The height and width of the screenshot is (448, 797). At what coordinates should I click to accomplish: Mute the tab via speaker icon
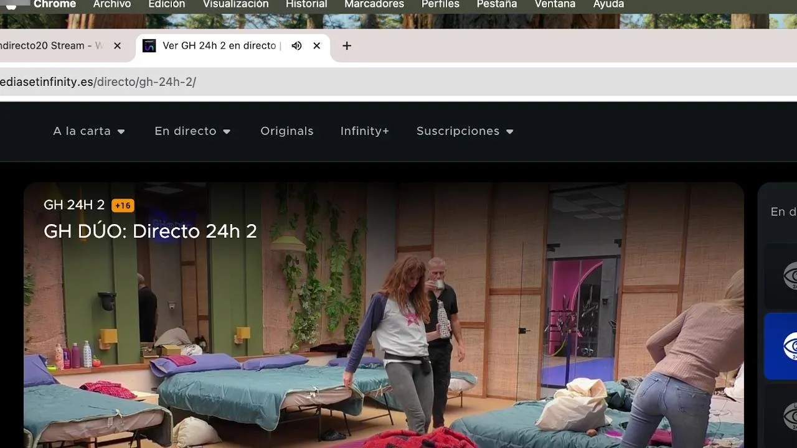coord(296,45)
